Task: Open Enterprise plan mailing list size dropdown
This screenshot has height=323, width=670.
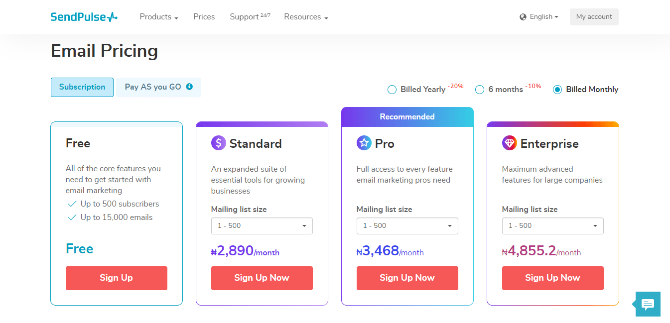Action: 552,226
